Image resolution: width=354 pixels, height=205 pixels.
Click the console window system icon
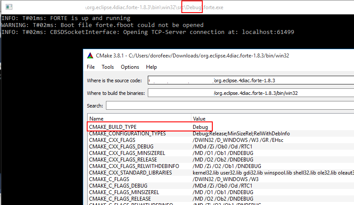[x=9, y=7]
